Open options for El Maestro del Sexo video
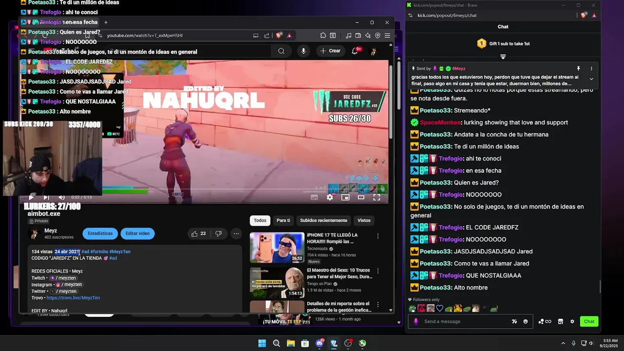The width and height of the screenshot is (624, 351). [x=378, y=271]
